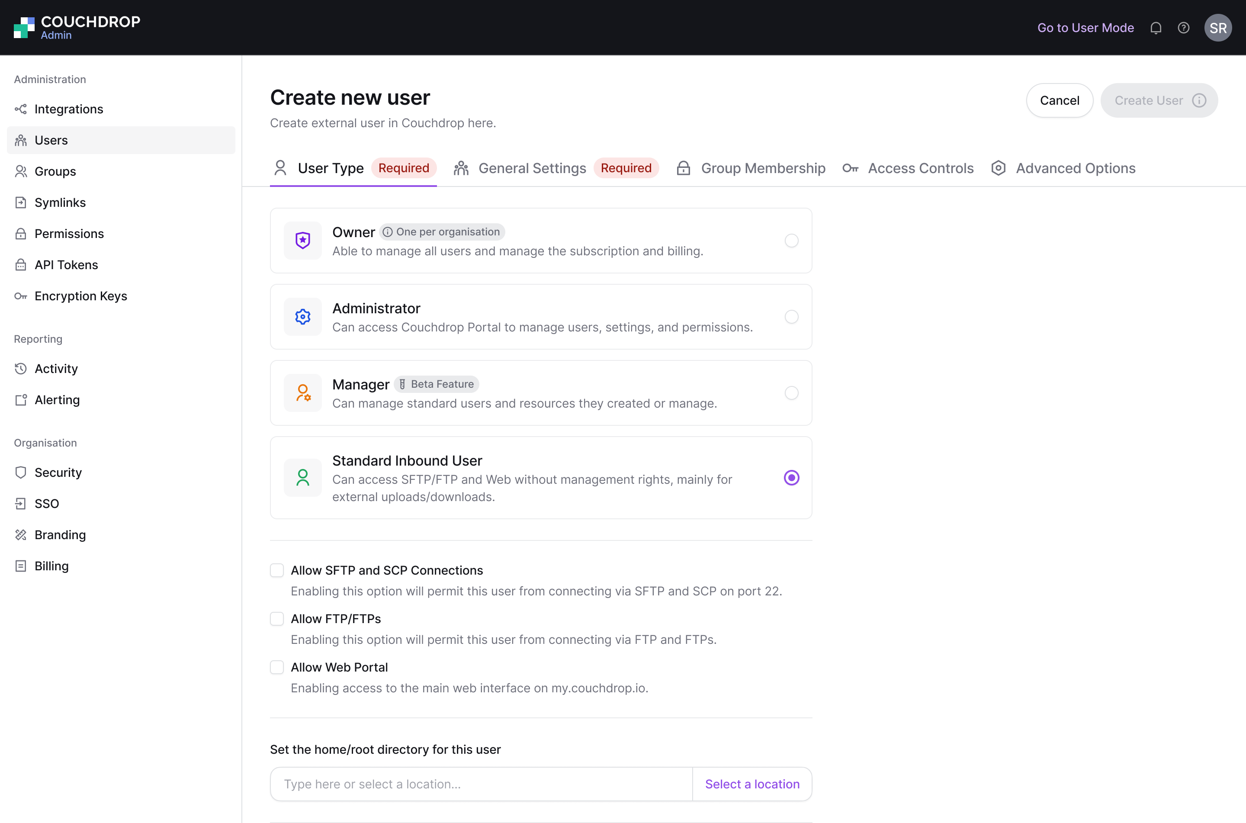This screenshot has width=1246, height=823.
Task: Click the Cancel button
Action: pos(1059,100)
